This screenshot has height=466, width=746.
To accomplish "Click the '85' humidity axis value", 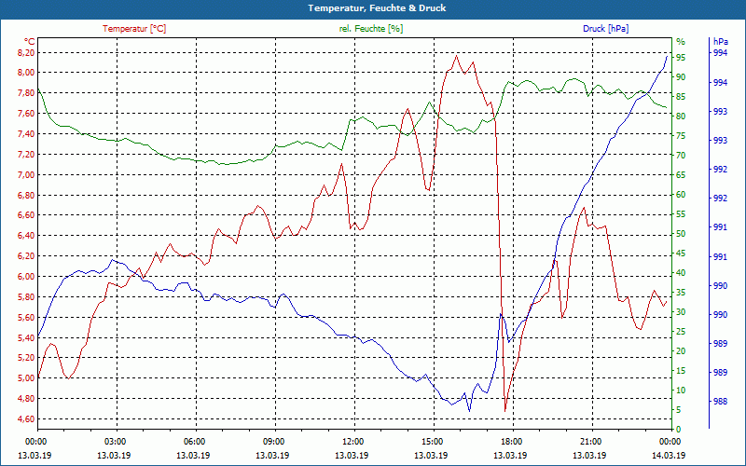I will [x=681, y=97].
